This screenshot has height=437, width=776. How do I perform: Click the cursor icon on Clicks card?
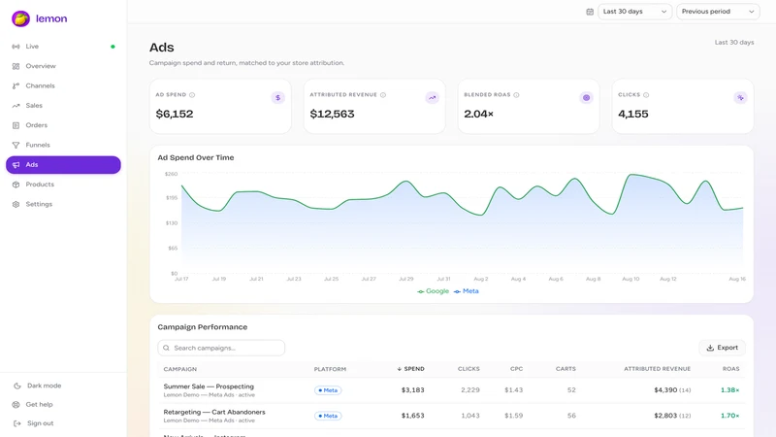pos(740,98)
